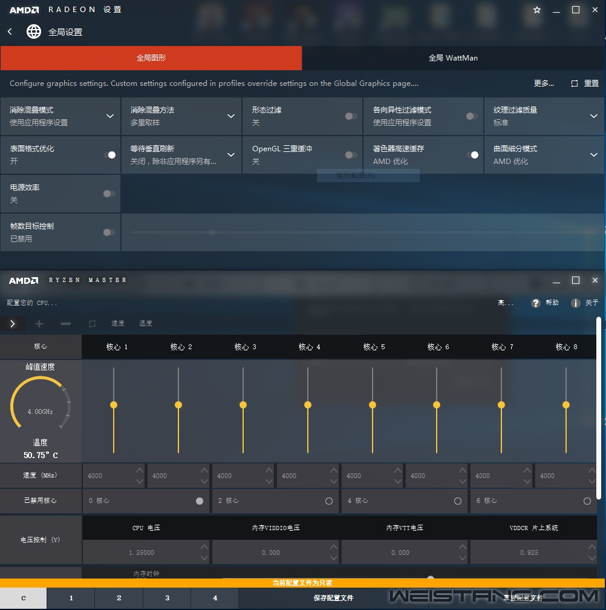
Task: Click 核心 8 speed slider handle
Action: pyautogui.click(x=566, y=405)
